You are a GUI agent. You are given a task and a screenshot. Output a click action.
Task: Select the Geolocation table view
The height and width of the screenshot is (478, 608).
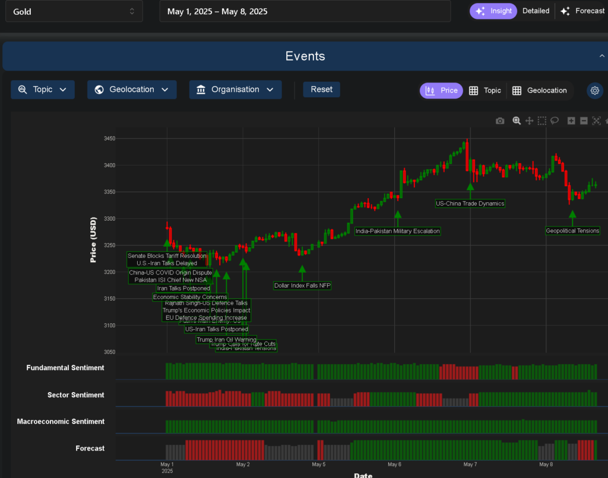point(540,91)
